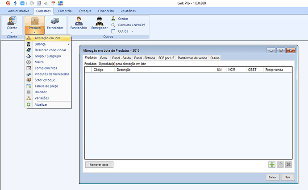This screenshot has width=308, height=190.
Task: Click the blue window icon in quick toolbar
Action: pyautogui.click(x=22, y=3)
